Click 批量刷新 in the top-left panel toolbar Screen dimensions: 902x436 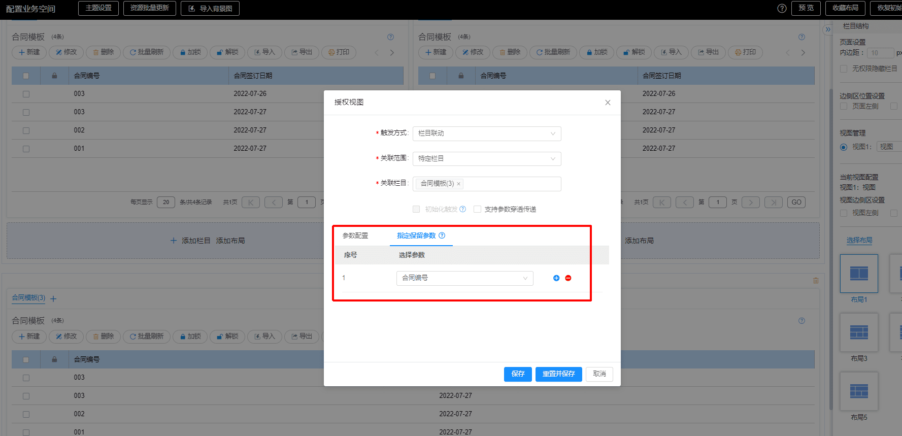pos(147,52)
